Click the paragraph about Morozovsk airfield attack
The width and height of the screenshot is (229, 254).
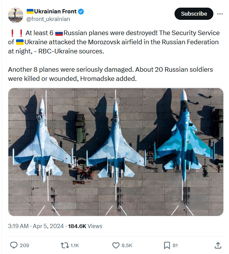[114, 42]
